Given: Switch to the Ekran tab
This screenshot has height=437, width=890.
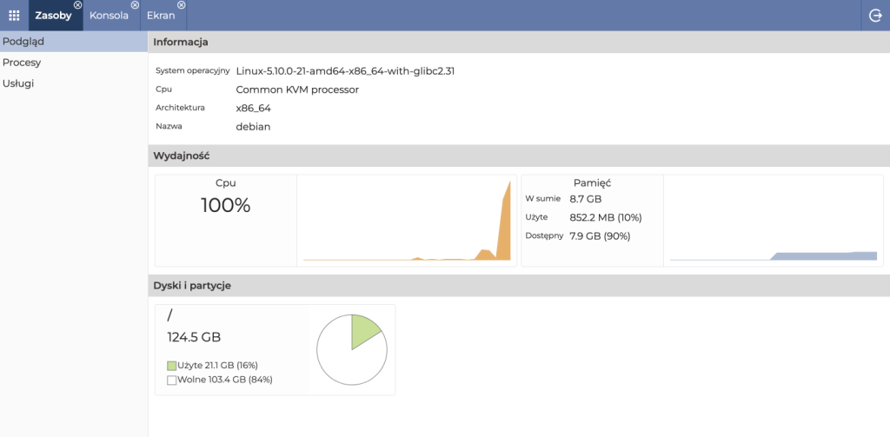Looking at the screenshot, I should (160, 16).
